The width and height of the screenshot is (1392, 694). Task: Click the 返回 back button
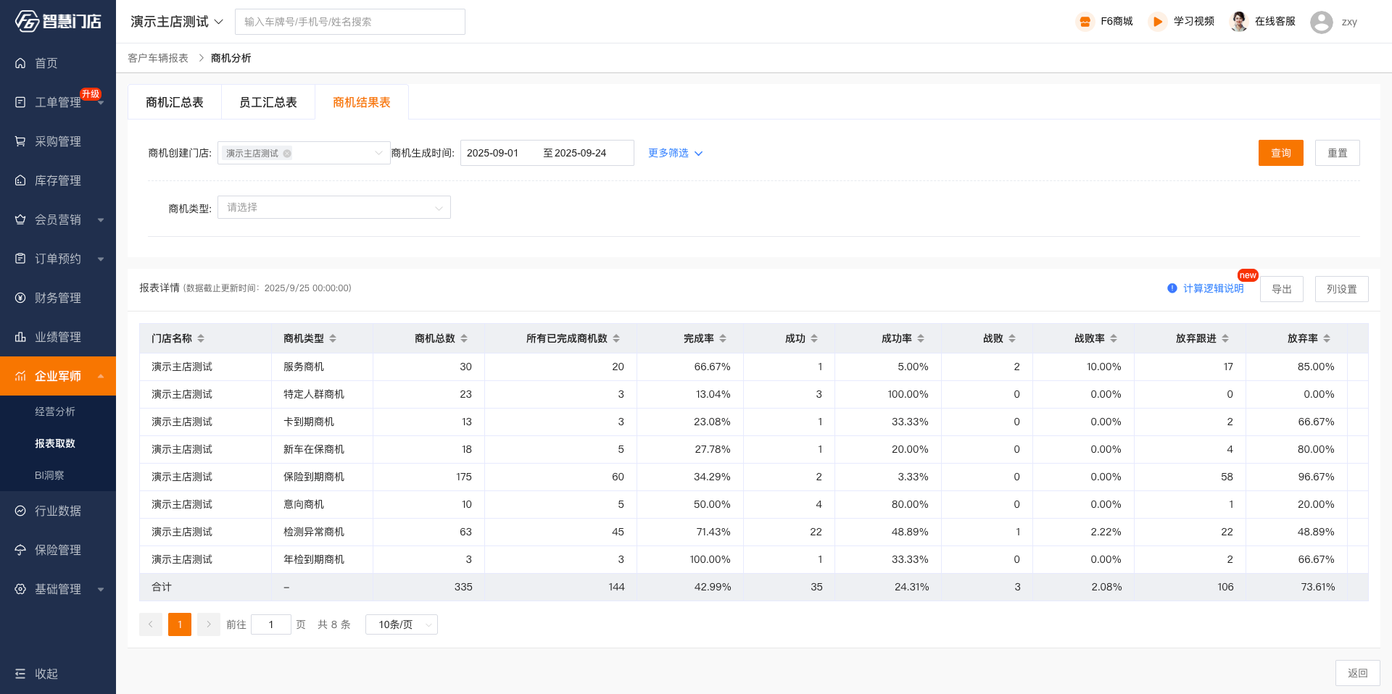[1358, 673]
